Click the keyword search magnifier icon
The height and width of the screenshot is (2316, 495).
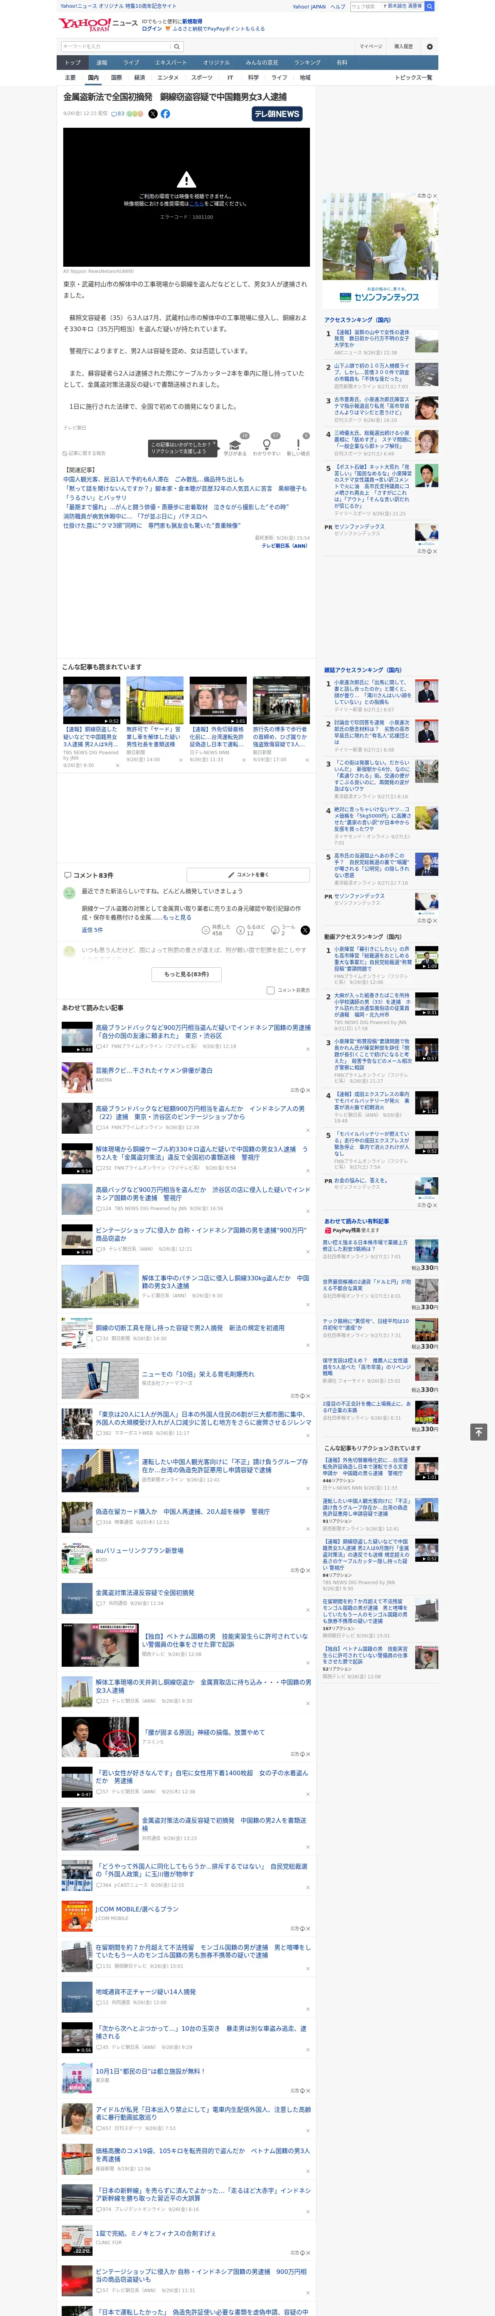pyautogui.click(x=177, y=46)
